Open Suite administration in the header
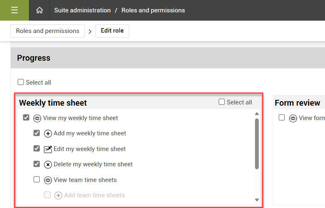The image size is (325, 208). [82, 10]
